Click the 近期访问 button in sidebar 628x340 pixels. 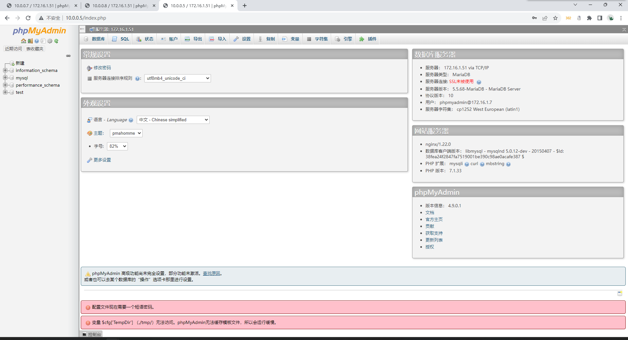[x=13, y=49]
